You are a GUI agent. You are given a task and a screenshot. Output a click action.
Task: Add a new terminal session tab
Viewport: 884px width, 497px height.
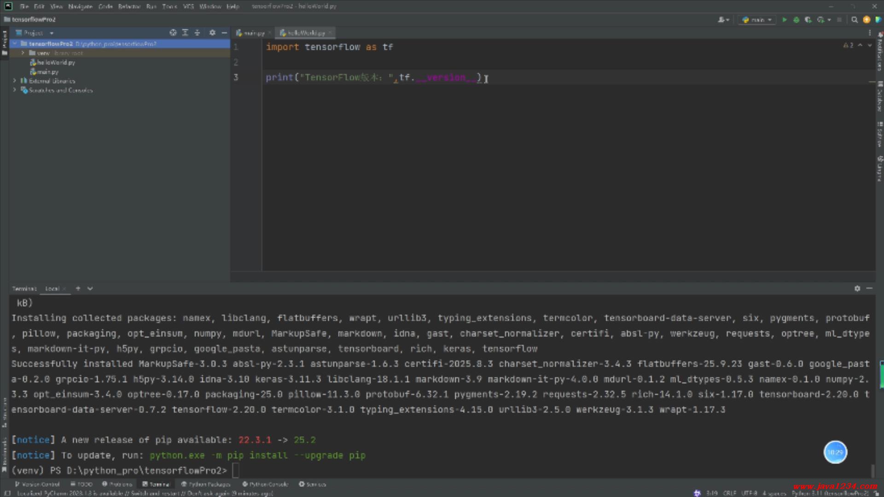click(x=78, y=289)
